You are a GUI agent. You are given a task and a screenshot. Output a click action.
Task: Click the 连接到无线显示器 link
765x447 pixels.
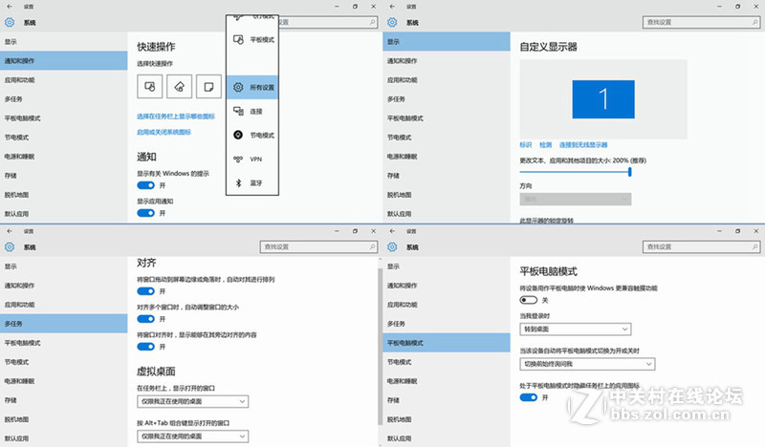click(583, 145)
